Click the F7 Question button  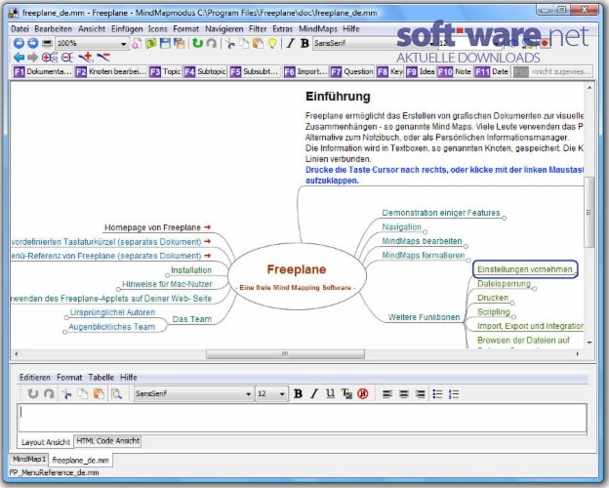click(352, 71)
